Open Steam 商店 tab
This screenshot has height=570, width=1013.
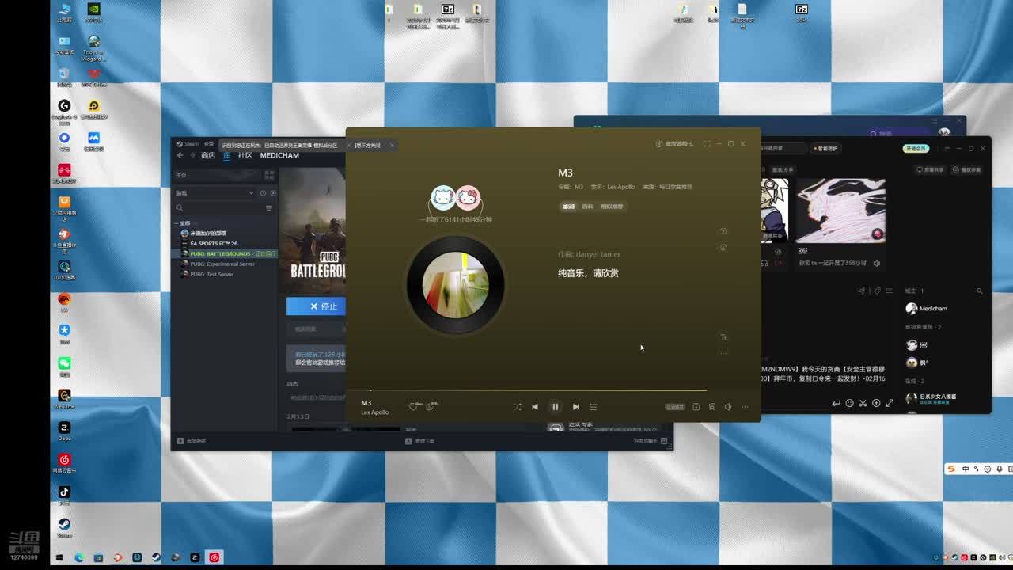(x=207, y=156)
